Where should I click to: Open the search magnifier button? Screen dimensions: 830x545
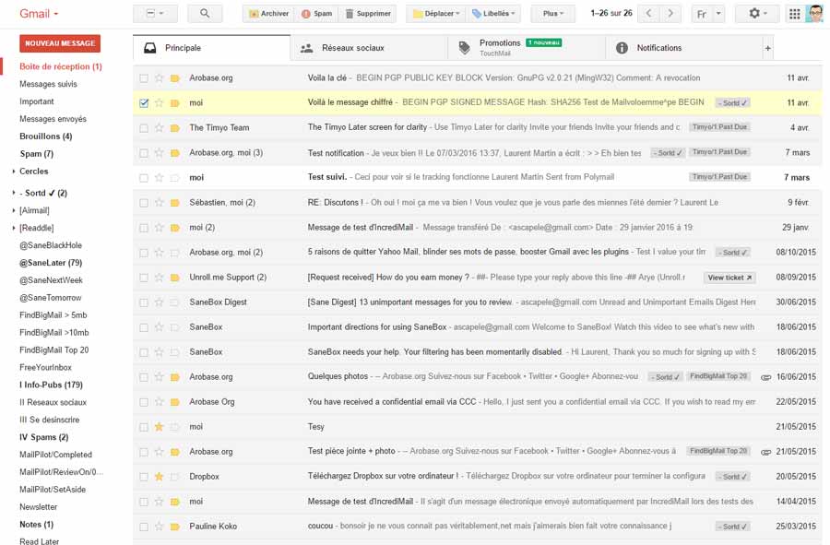[x=205, y=14]
